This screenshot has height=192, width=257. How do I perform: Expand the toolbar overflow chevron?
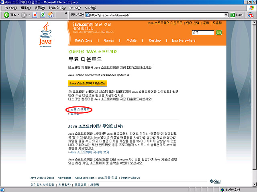coord(66,13)
